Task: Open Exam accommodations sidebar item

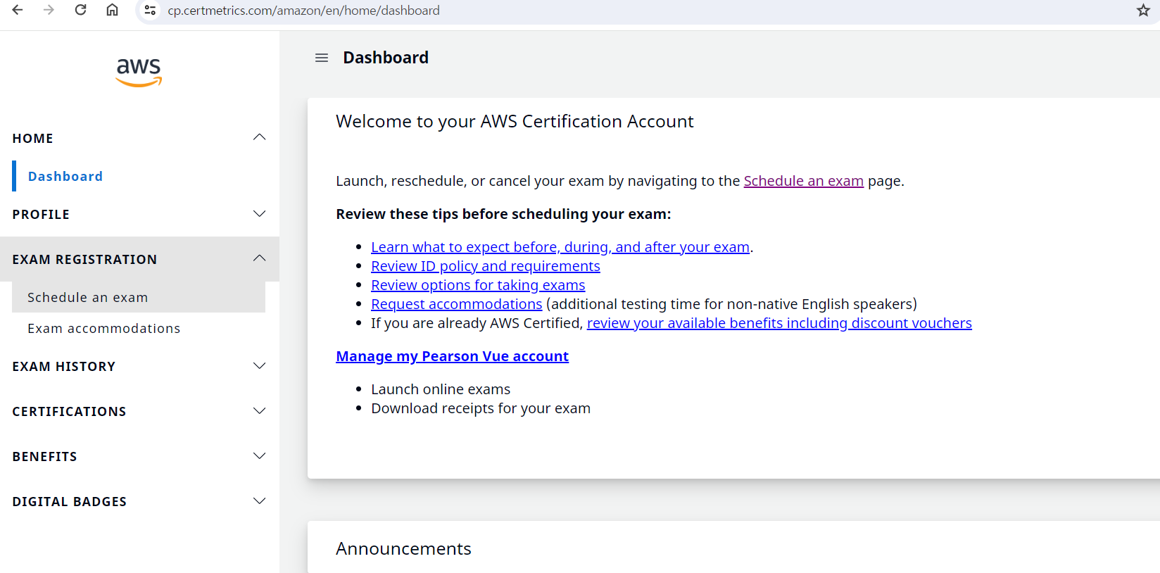Action: pos(104,329)
